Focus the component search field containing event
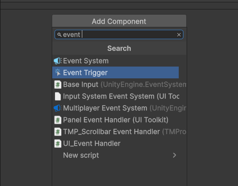Viewport: 238px width, 186px height. click(119, 34)
